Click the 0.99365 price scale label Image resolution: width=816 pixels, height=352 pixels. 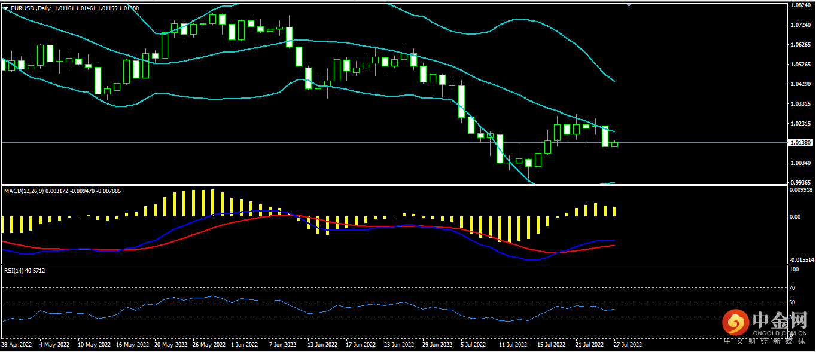click(800, 182)
